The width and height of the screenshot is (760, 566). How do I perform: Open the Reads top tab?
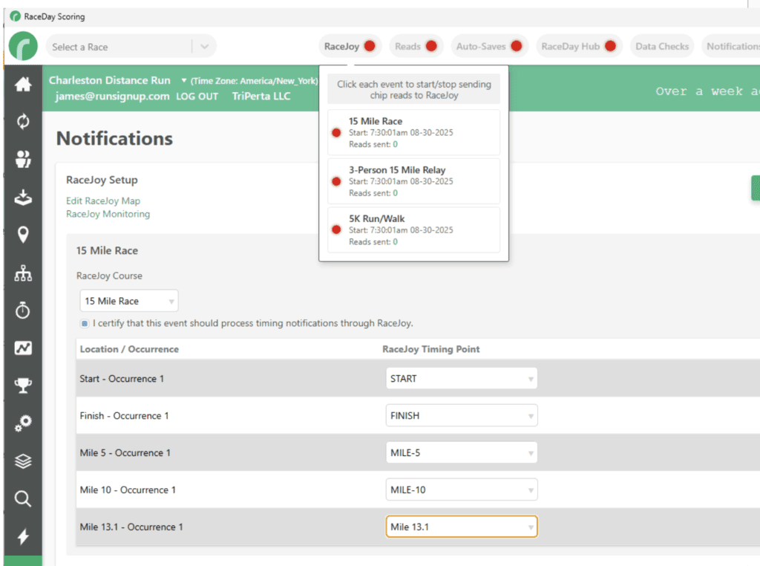tap(416, 46)
